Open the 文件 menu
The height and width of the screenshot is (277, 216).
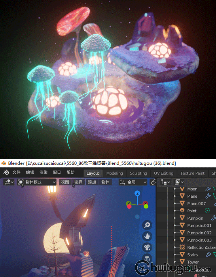pos(16,173)
